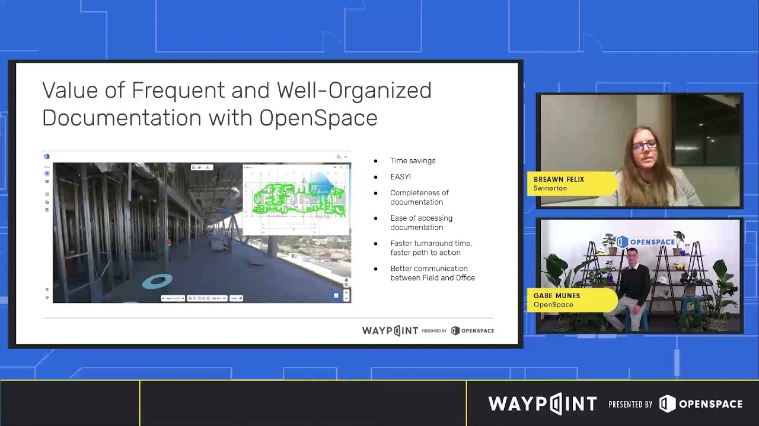Click the GABE MUNES name label
The width and height of the screenshot is (759, 426).
click(557, 296)
